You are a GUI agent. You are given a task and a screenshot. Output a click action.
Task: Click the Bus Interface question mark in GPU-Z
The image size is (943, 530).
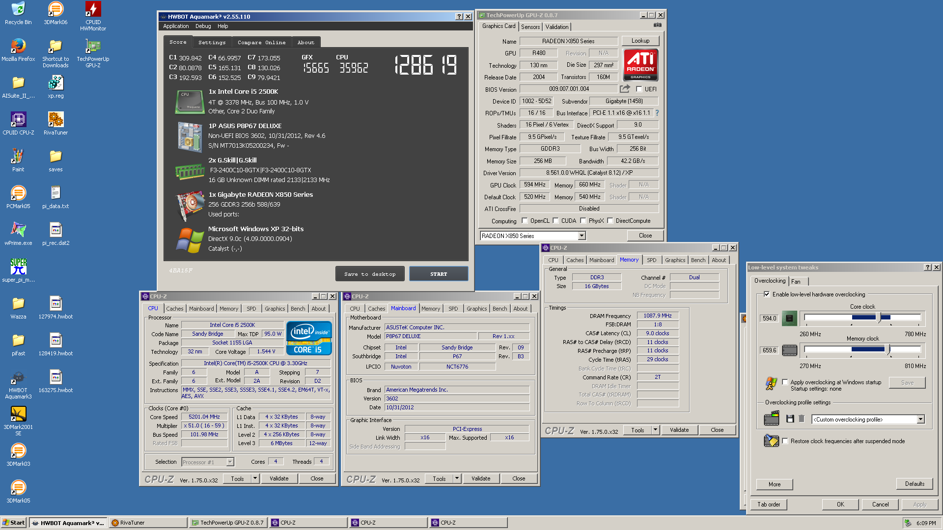coord(657,113)
